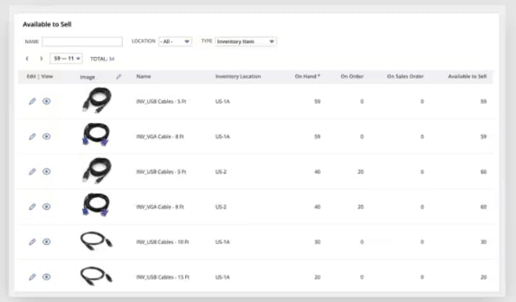Open thumbnail of VGA Cable 8 Ft at US-2
Image resolution: width=516 pixels, height=302 pixels.
96,205
